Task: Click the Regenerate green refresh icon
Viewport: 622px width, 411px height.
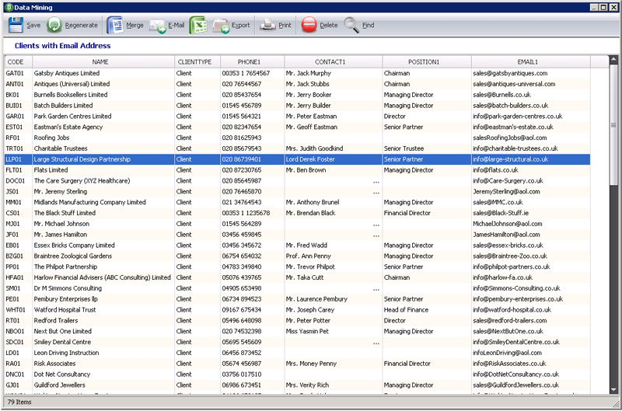Action: [54, 25]
